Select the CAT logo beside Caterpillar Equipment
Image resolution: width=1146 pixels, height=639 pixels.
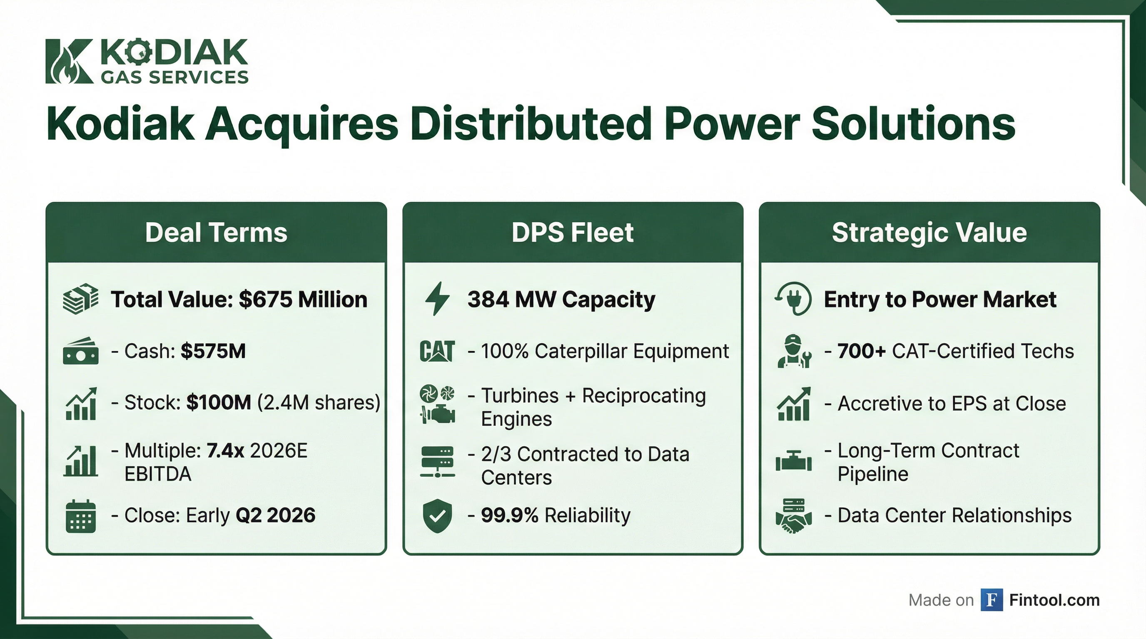tap(437, 351)
